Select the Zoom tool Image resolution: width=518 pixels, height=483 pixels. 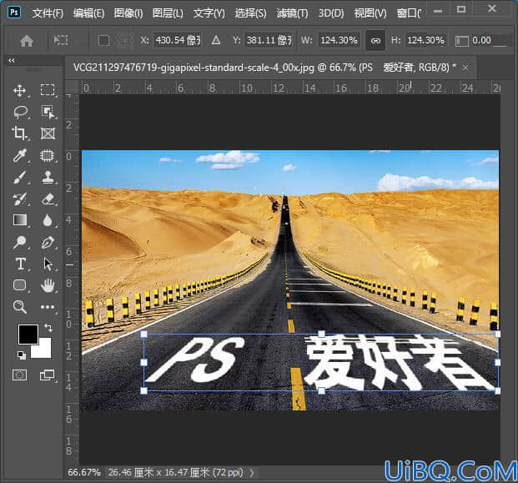(x=19, y=307)
